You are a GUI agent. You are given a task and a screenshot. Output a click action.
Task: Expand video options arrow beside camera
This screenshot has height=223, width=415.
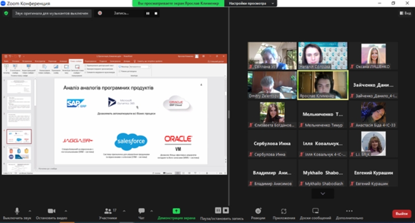pyautogui.click(x=65, y=211)
